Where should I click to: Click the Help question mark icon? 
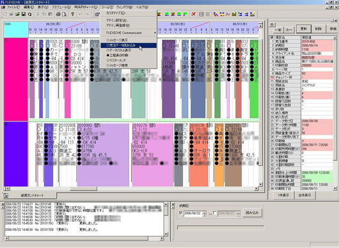click(x=73, y=14)
